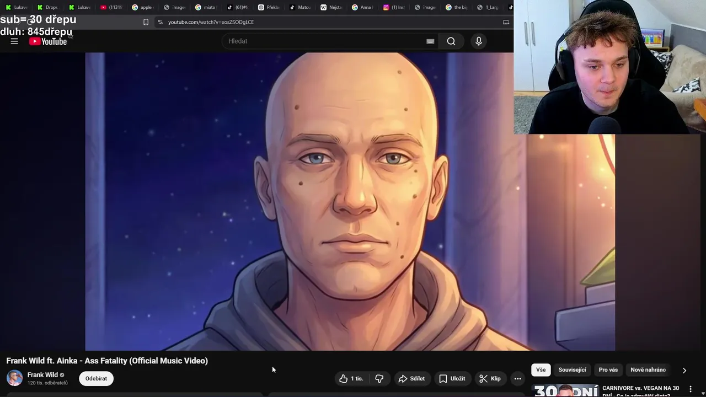Screen dimensions: 706x397
Task: Open the YouTube hamburger guide menu
Action: click(x=14, y=41)
